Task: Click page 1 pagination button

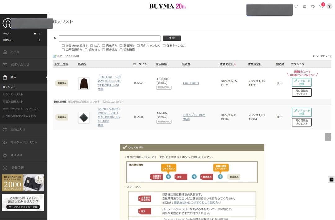Action: [x=328, y=137]
